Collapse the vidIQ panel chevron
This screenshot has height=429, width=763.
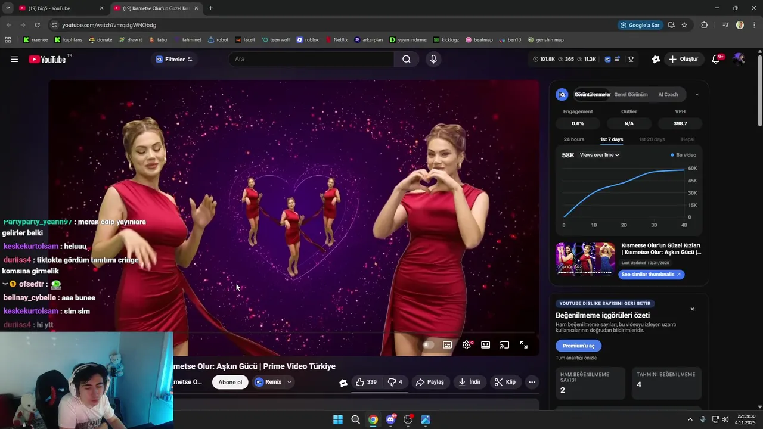pyautogui.click(x=697, y=94)
